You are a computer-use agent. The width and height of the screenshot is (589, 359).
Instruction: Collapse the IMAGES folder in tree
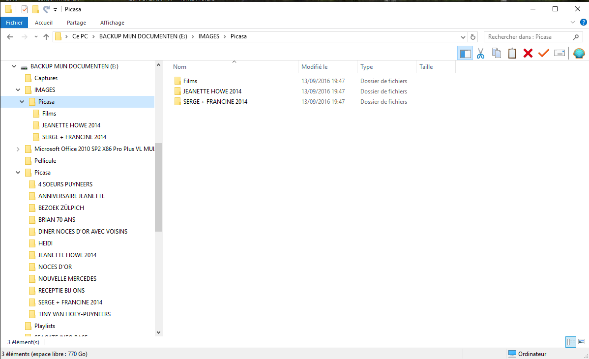tap(18, 90)
